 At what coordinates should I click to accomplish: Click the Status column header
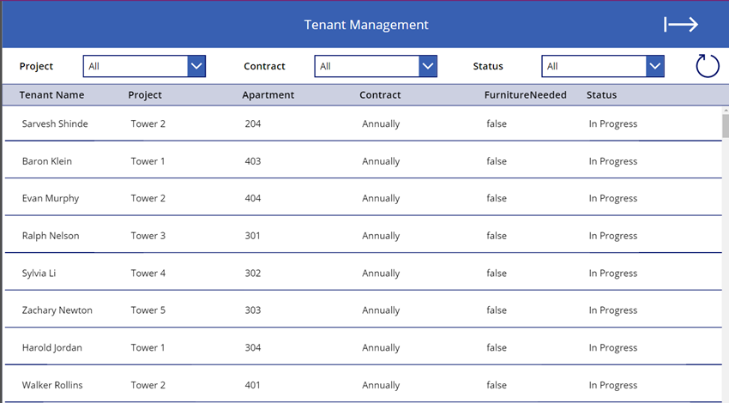click(x=601, y=95)
